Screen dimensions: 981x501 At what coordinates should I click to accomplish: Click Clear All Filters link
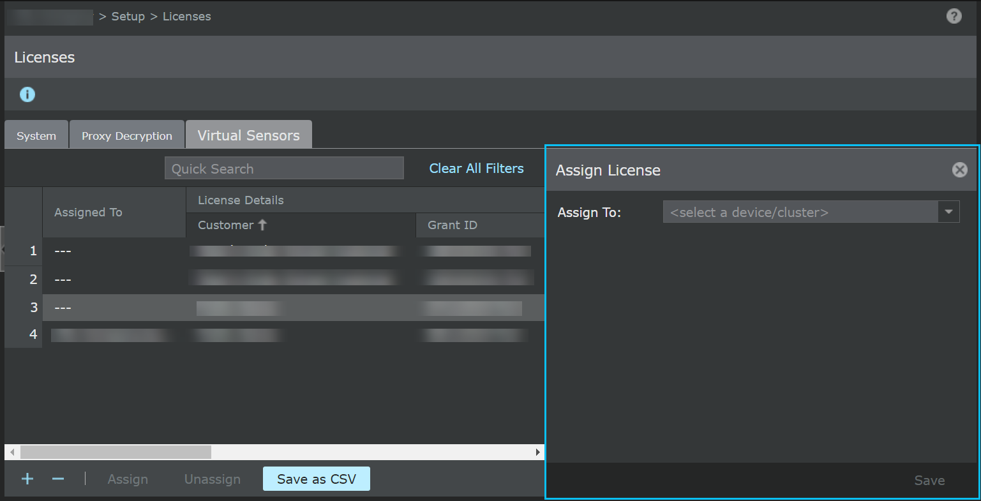click(476, 168)
